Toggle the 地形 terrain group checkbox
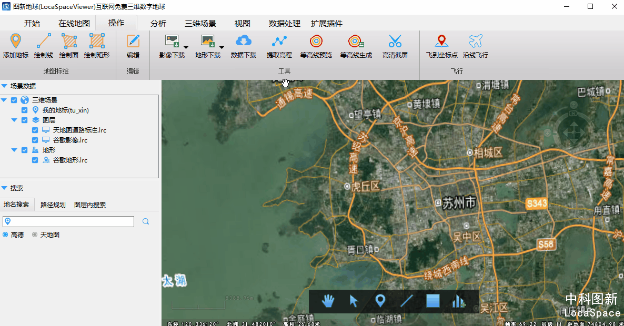This screenshot has width=624, height=326. pyautogui.click(x=24, y=150)
